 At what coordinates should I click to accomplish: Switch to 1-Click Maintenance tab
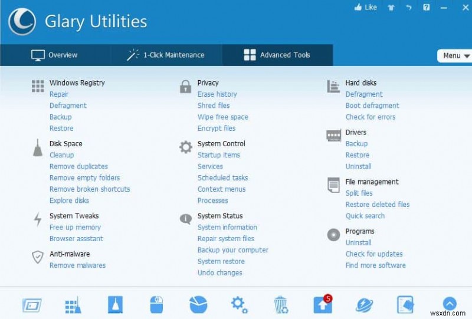(x=166, y=55)
